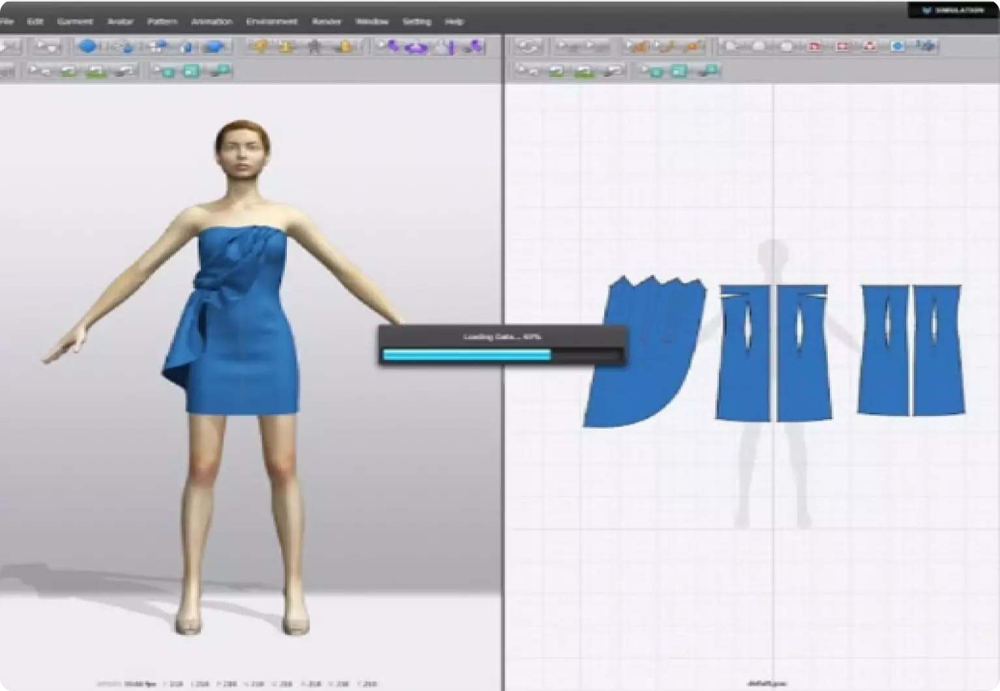Screen dimensions: 1000x691
Task: Click the wide purple loop icon in 3D toolbar
Action: tap(417, 47)
